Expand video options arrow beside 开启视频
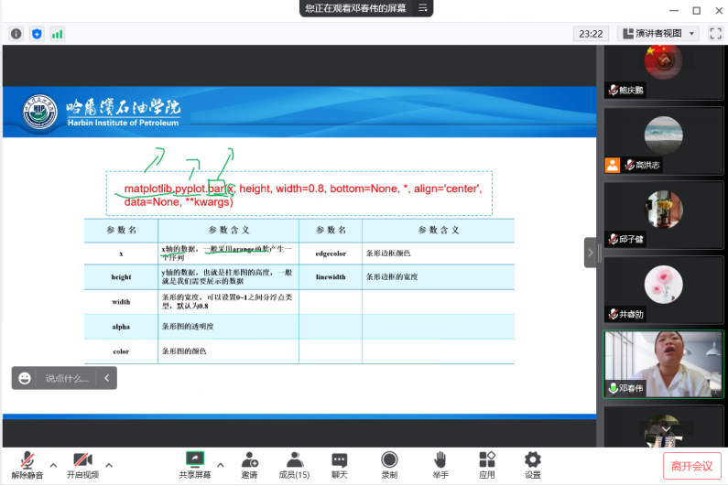The height and width of the screenshot is (486, 728). pyautogui.click(x=109, y=464)
